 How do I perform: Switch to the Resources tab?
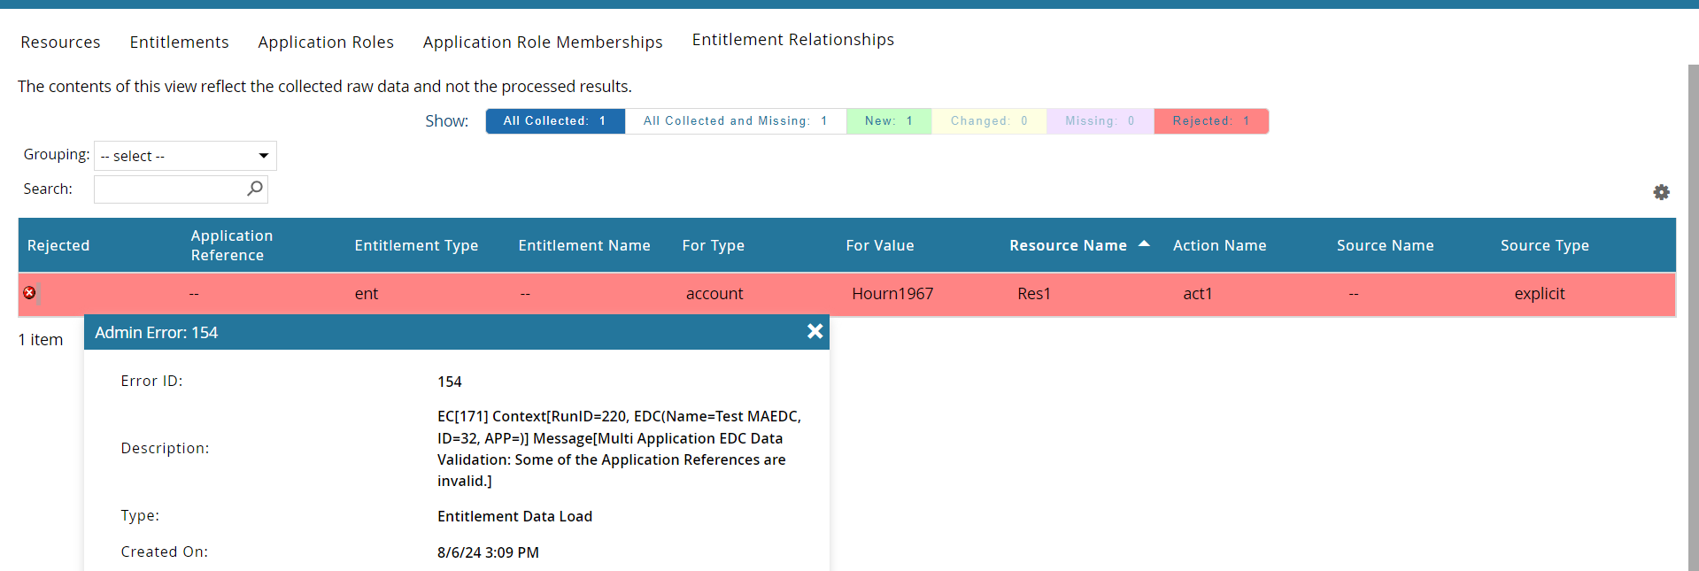(60, 42)
